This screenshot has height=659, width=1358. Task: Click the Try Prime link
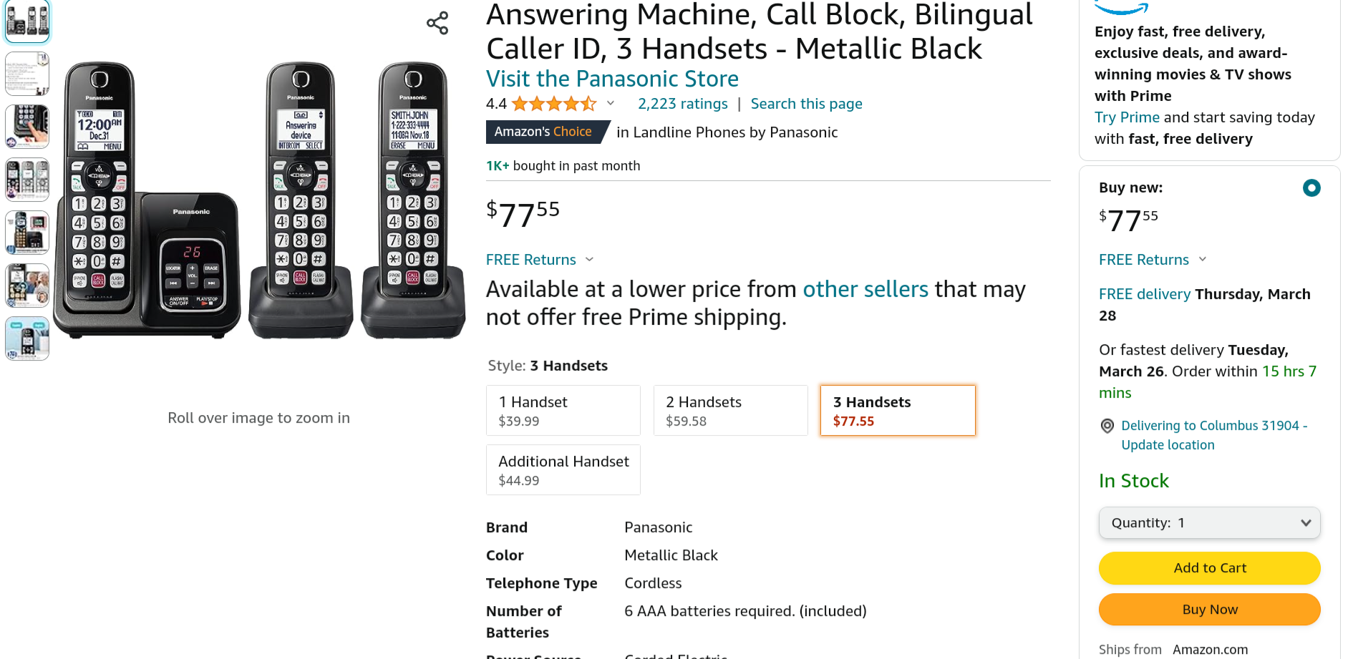click(x=1127, y=117)
